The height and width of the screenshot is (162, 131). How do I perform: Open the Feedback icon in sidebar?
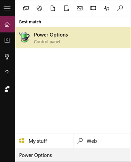[x=7, y=89]
